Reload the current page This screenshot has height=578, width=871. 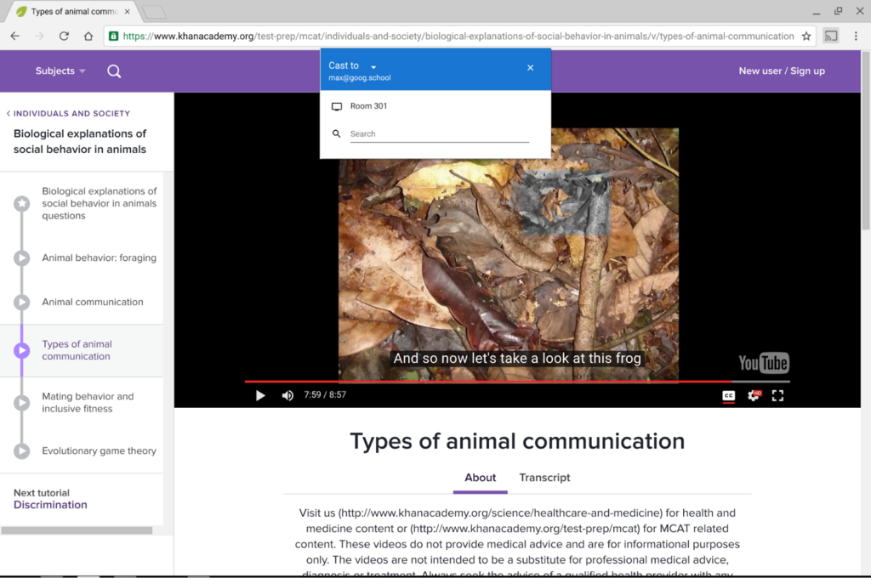tap(64, 36)
